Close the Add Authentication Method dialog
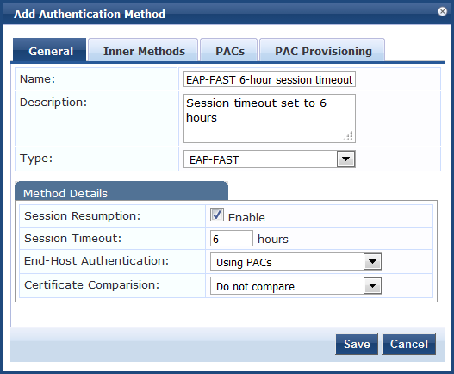454x374 pixels. [x=442, y=11]
